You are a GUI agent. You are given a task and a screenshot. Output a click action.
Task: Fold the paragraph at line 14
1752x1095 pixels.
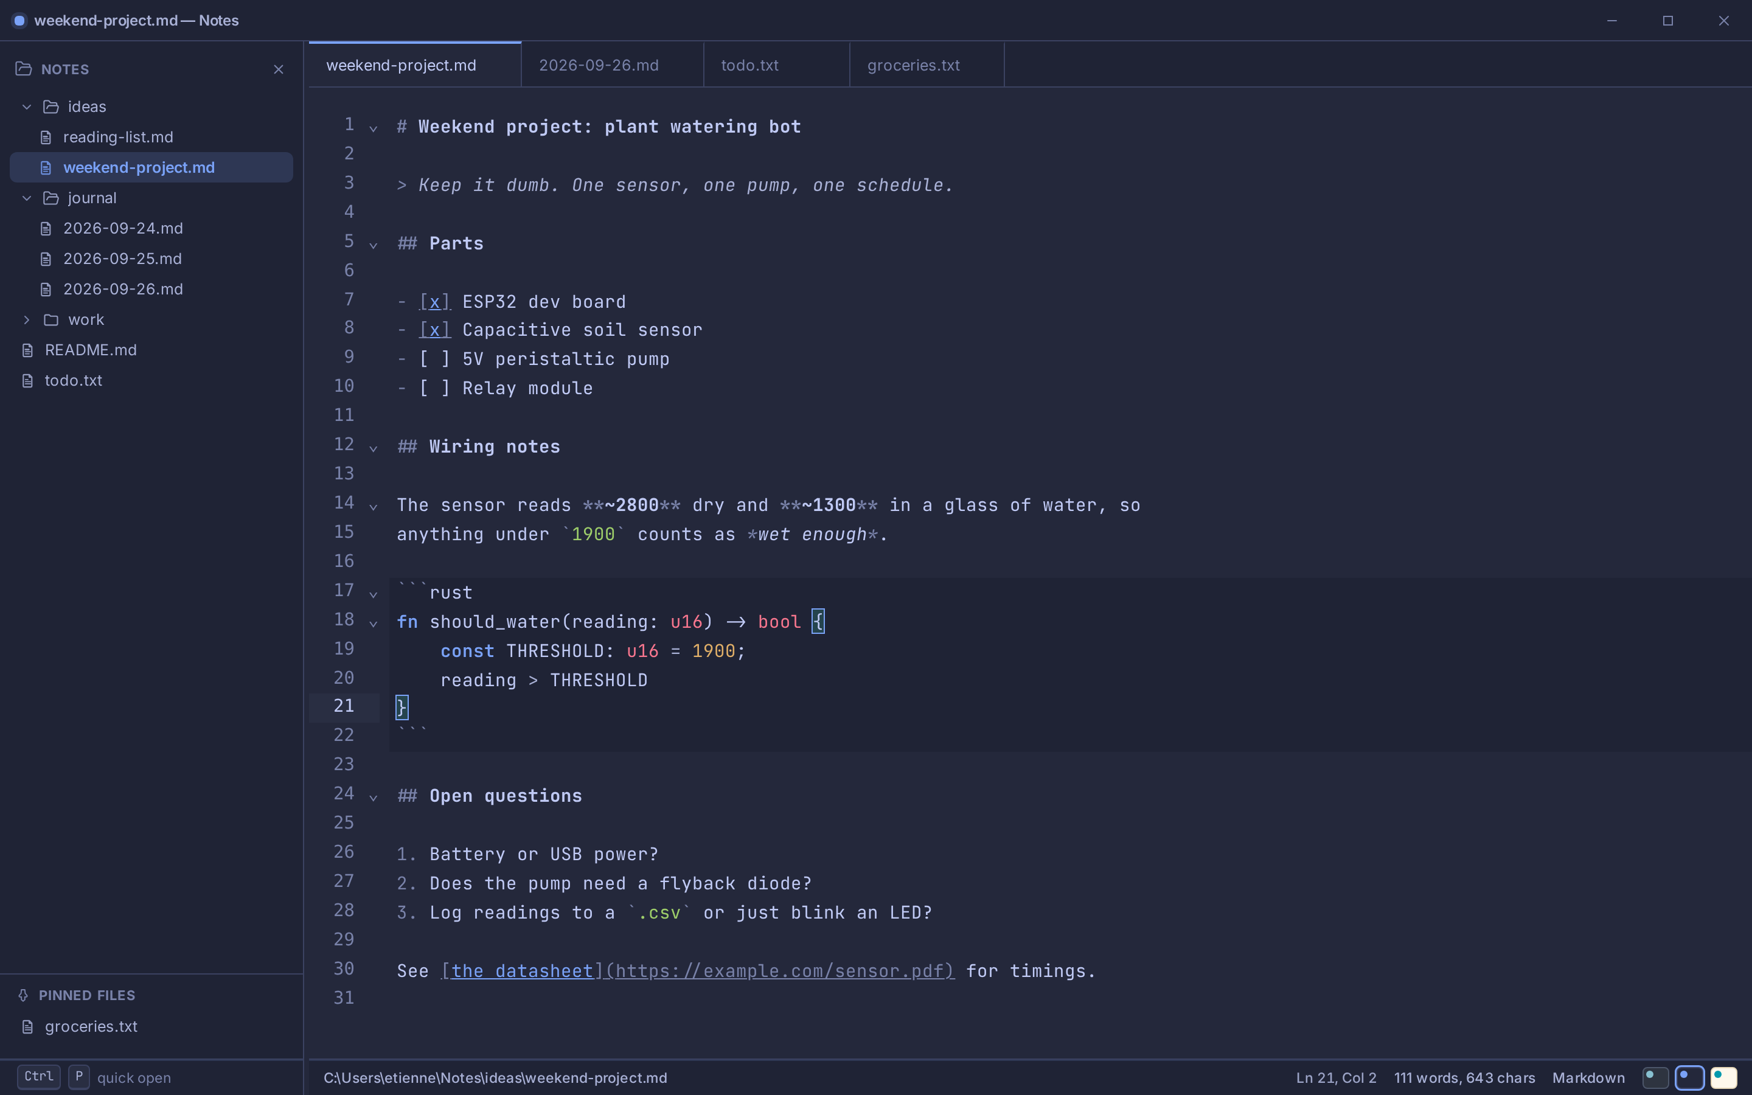(374, 507)
